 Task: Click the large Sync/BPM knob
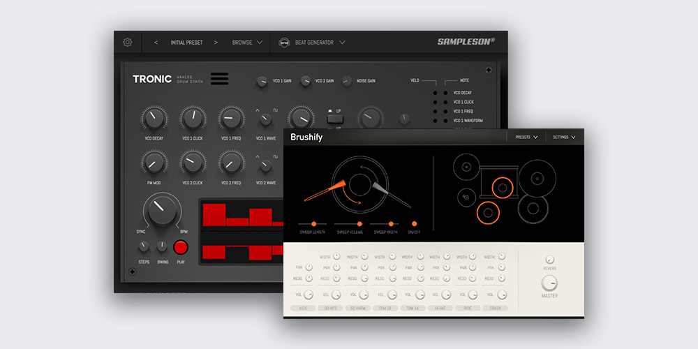162,211
